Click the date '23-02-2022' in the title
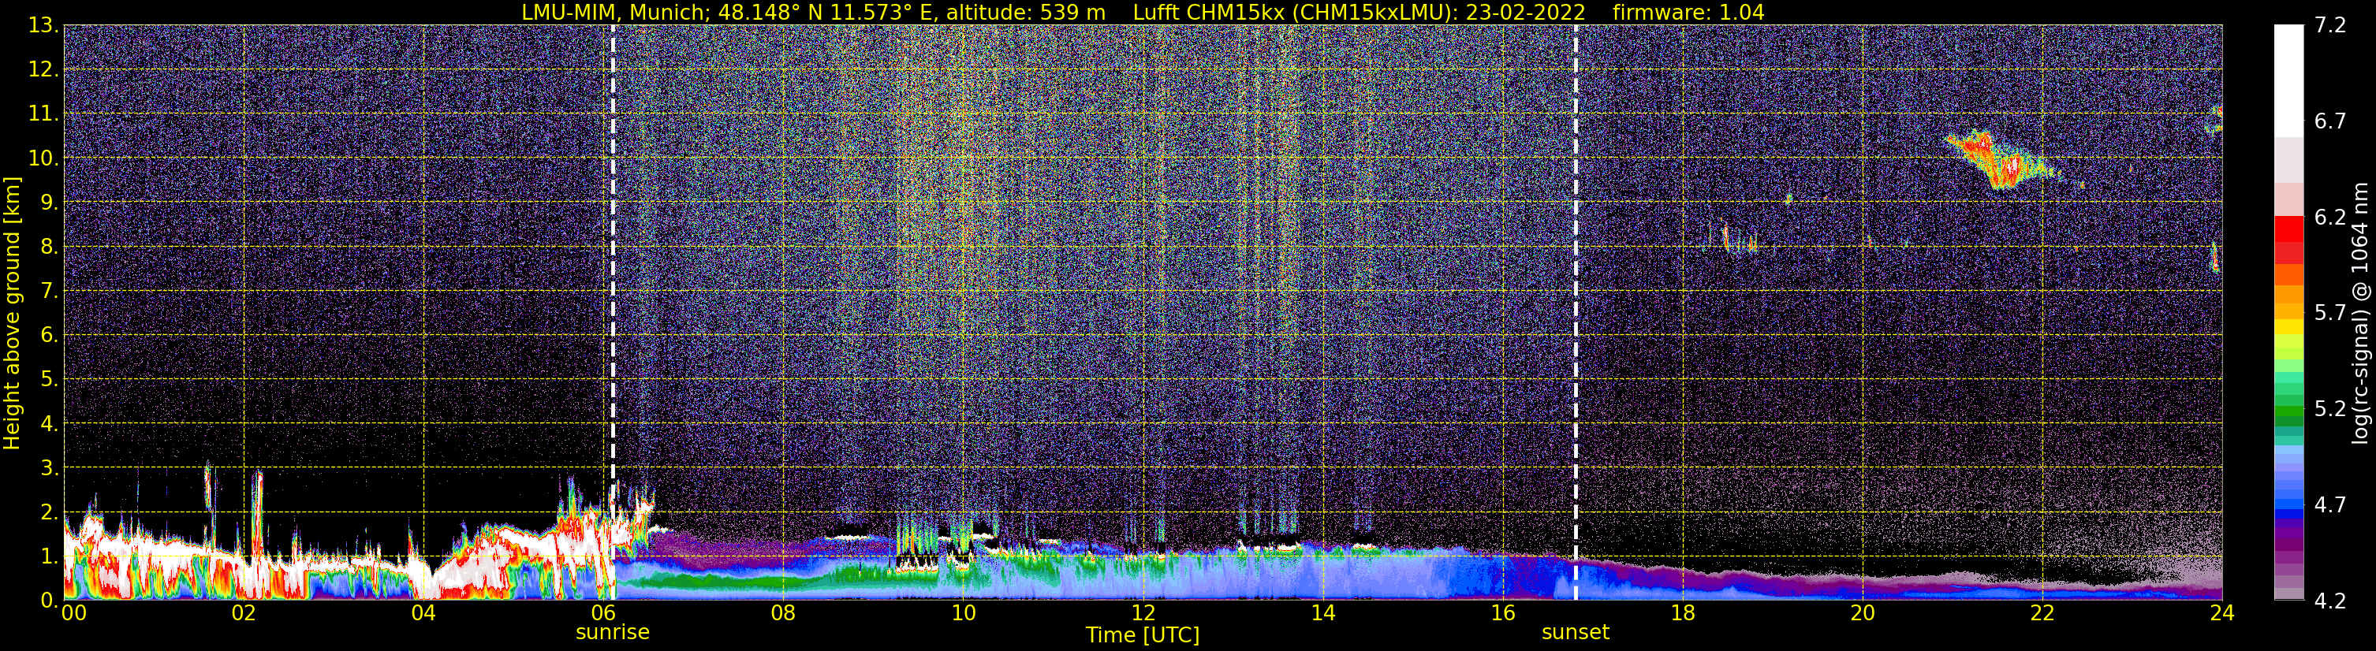Image resolution: width=2376 pixels, height=651 pixels. tap(1526, 12)
